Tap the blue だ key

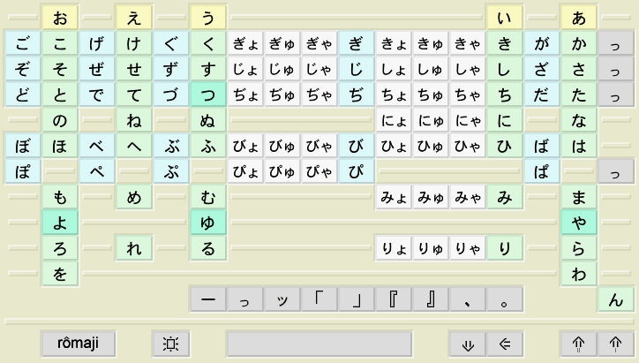pos(542,95)
